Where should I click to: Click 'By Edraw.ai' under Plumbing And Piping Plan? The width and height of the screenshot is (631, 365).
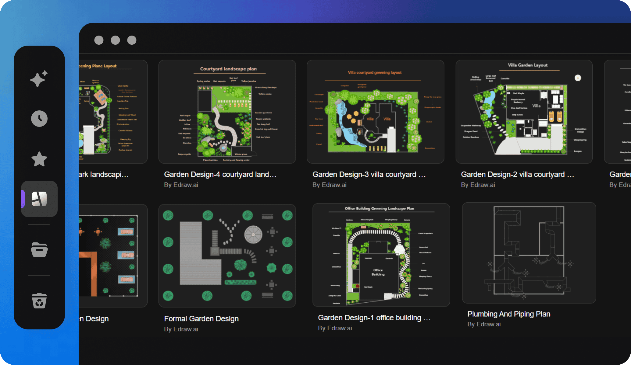(484, 324)
